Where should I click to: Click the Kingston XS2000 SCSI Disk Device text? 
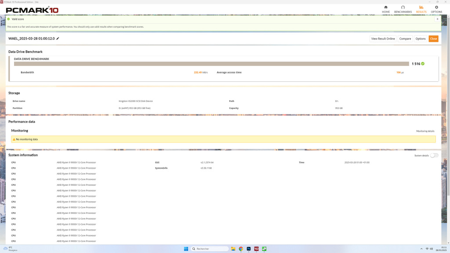point(135,101)
